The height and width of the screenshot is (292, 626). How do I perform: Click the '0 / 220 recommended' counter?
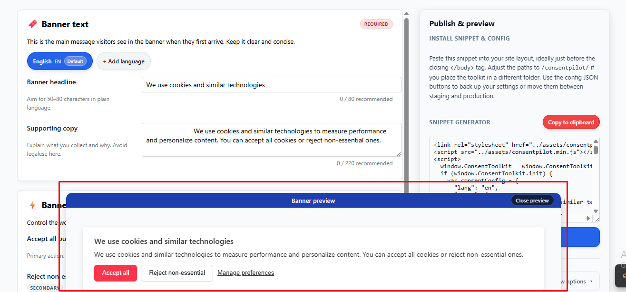pyautogui.click(x=365, y=163)
